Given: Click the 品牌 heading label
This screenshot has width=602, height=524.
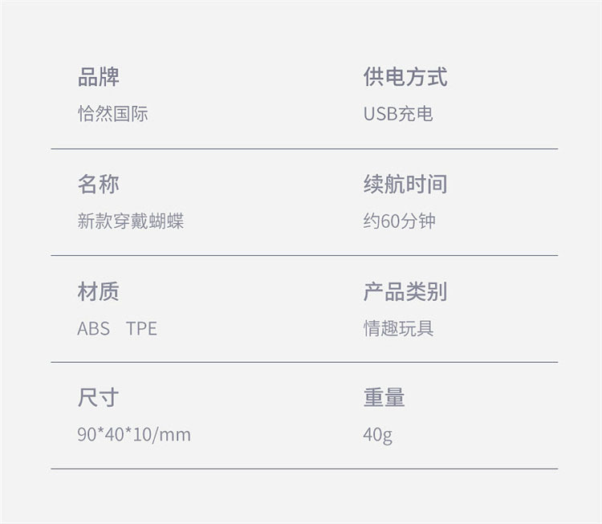Looking at the screenshot, I should [x=99, y=78].
